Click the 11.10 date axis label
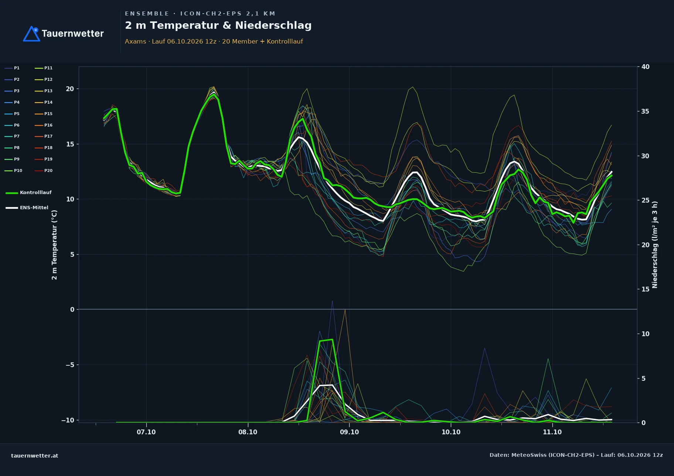The height and width of the screenshot is (476, 674). 552,432
